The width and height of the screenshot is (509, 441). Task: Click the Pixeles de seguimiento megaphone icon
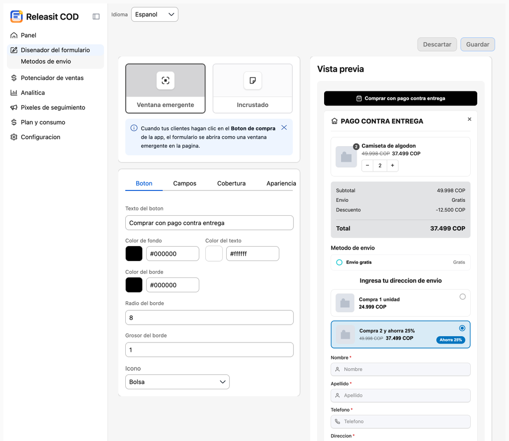coord(13,107)
